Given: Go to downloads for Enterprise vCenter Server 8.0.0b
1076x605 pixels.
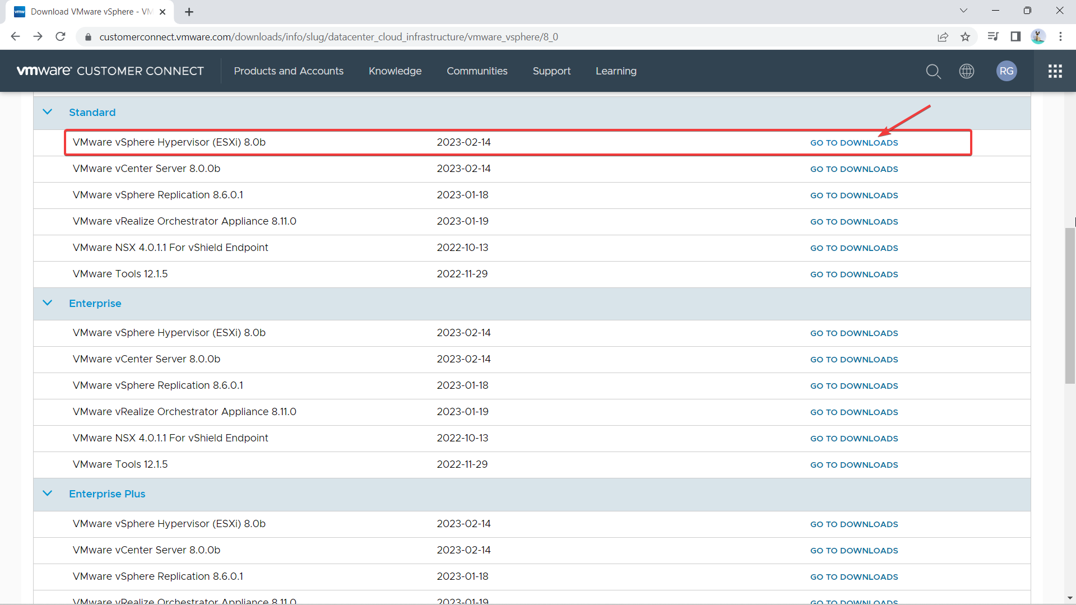Looking at the screenshot, I should coord(854,360).
